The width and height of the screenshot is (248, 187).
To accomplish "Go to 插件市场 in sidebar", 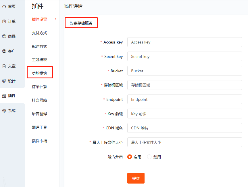I will click(39, 141).
